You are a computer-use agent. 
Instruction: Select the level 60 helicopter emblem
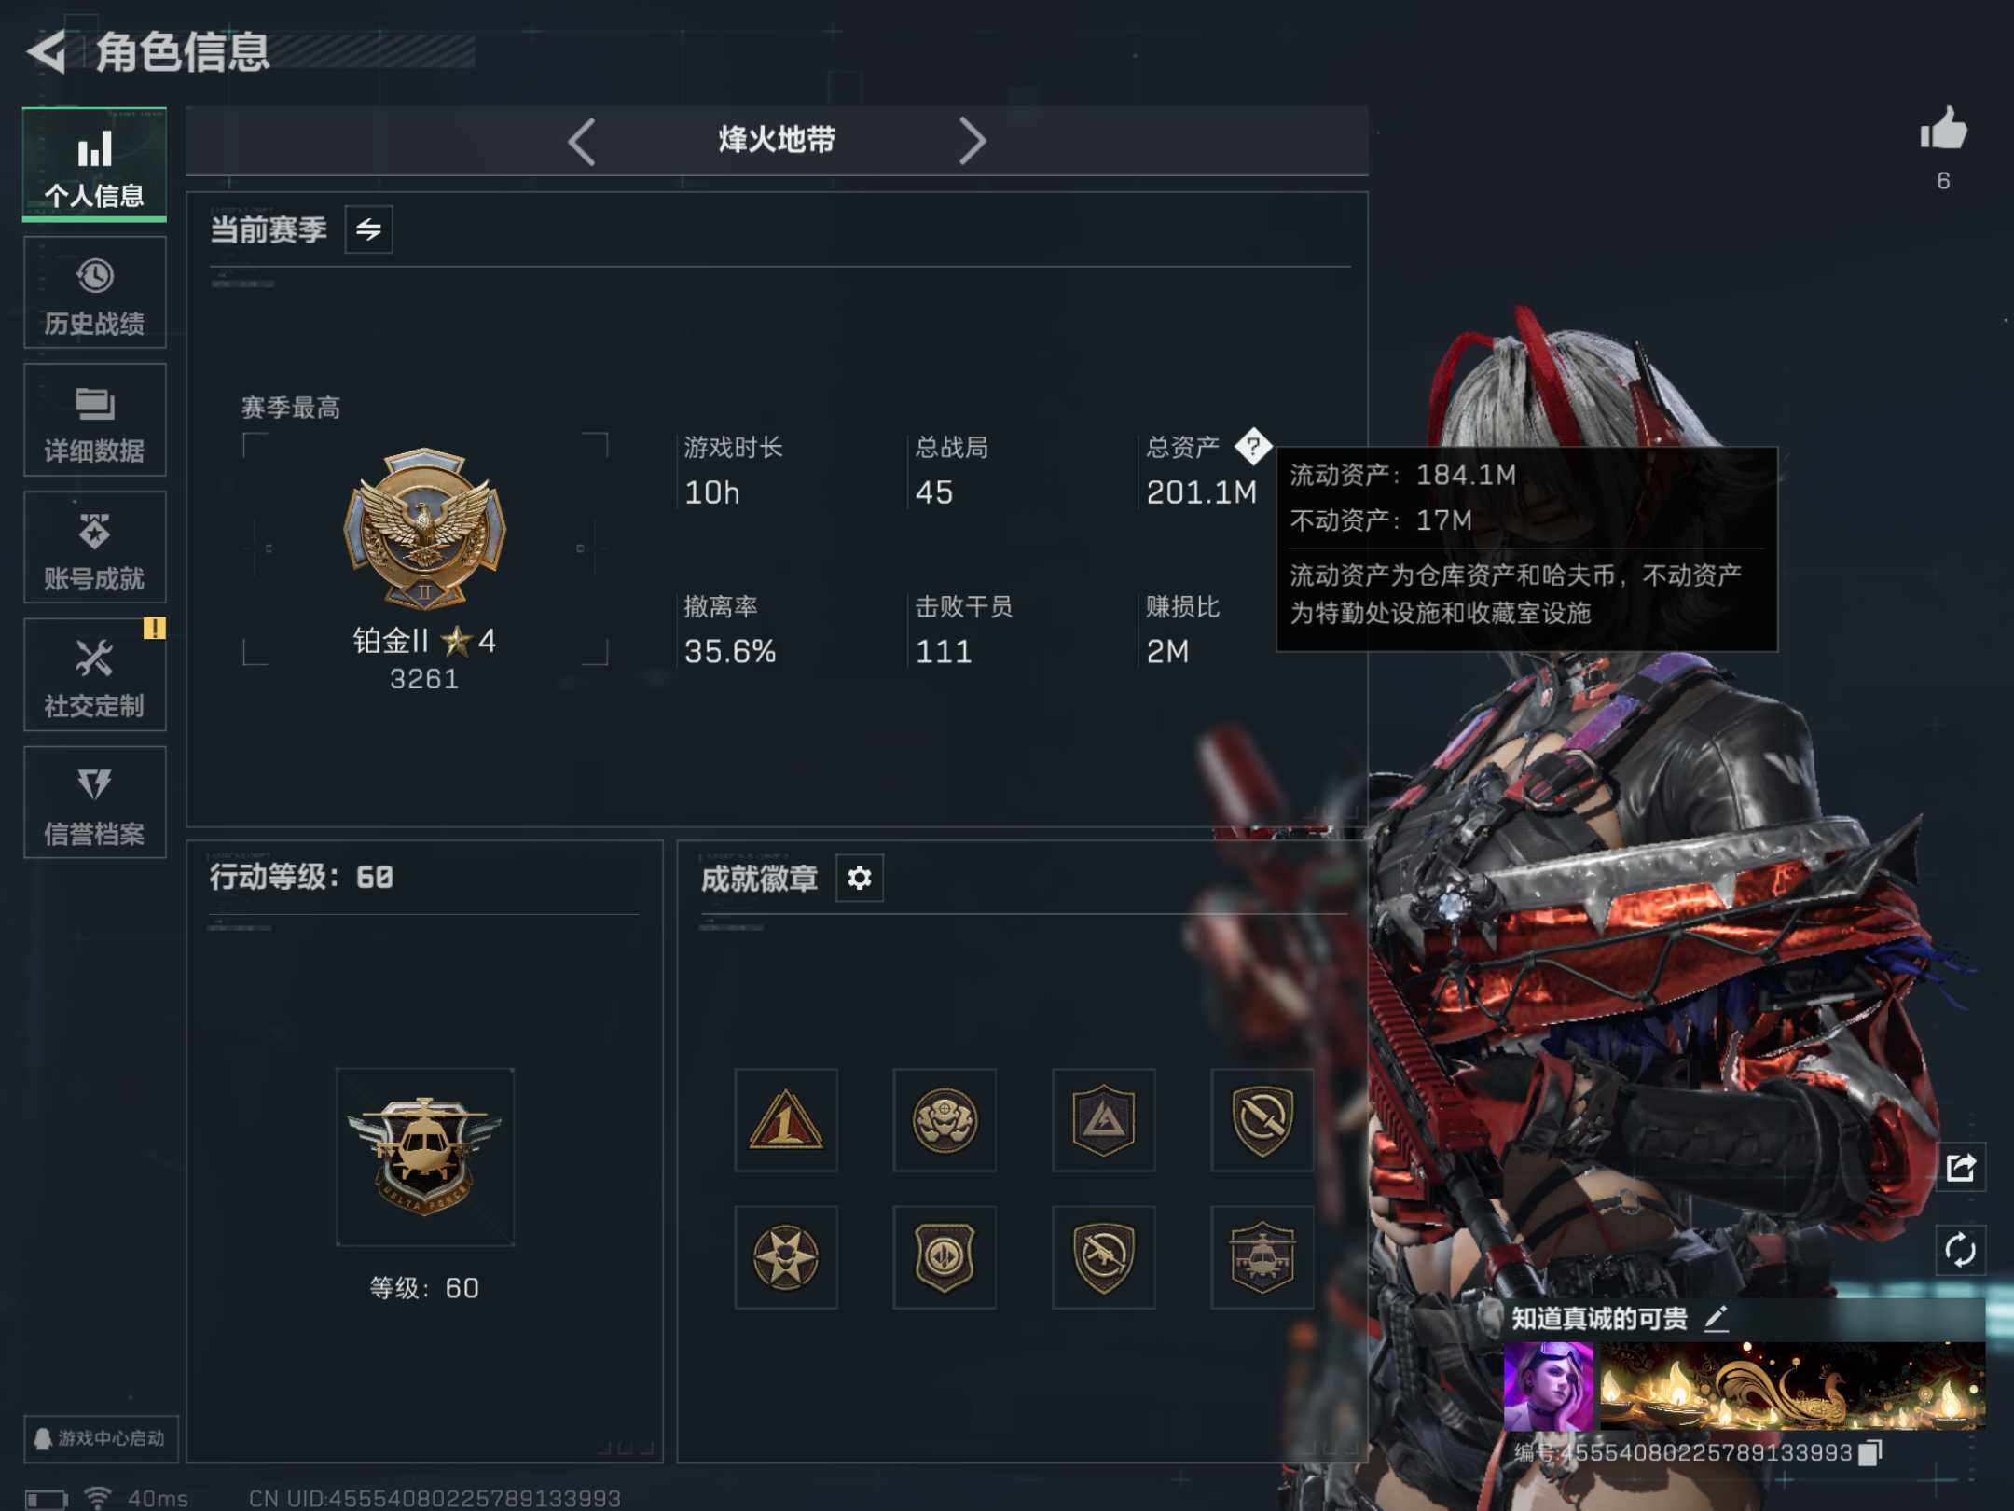click(x=425, y=1157)
